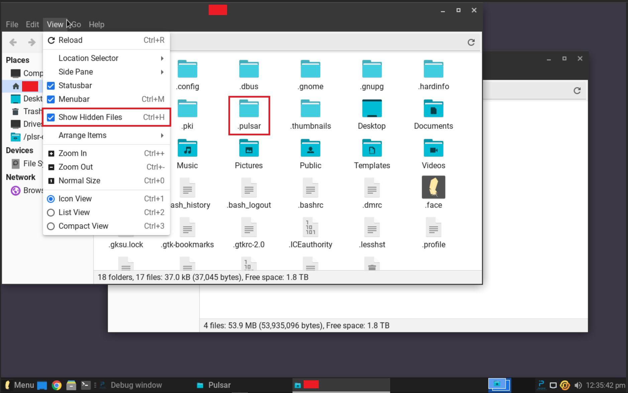Expand the Location Selector submenu

pos(89,58)
